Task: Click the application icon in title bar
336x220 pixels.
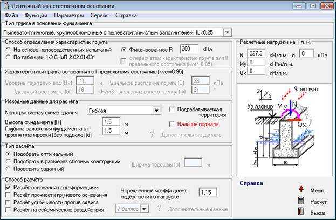Action: click(6, 6)
